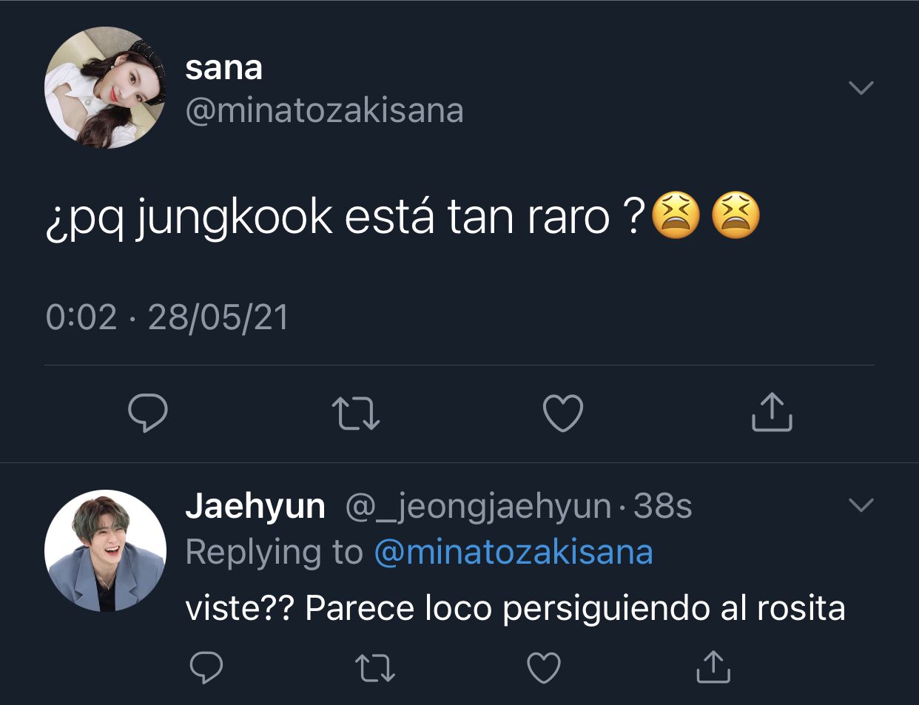Open options chevron on Jaehyun's reply
The width and height of the screenshot is (919, 705).
(861, 505)
